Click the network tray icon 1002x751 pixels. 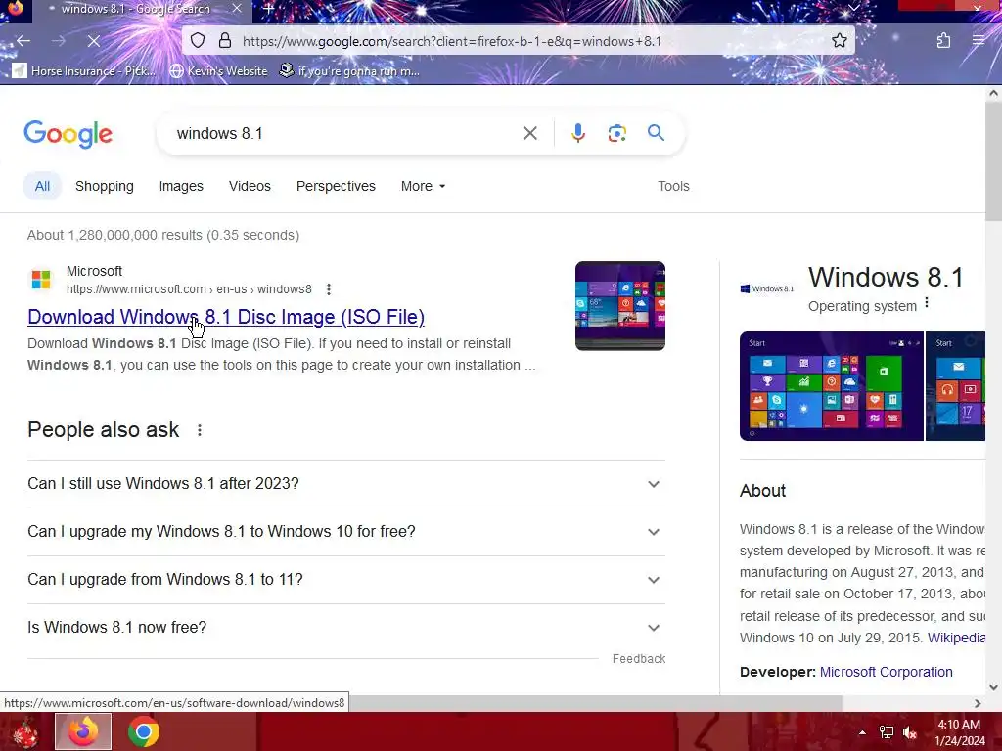(887, 732)
